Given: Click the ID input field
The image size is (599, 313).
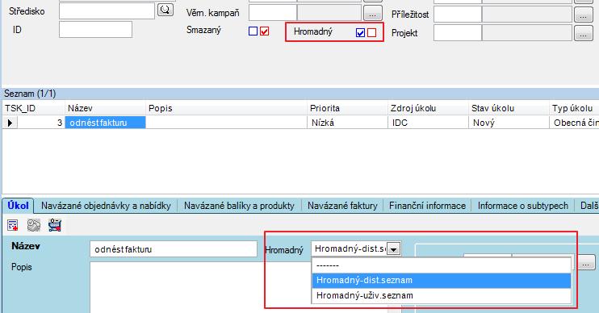Looking at the screenshot, I should point(95,29).
